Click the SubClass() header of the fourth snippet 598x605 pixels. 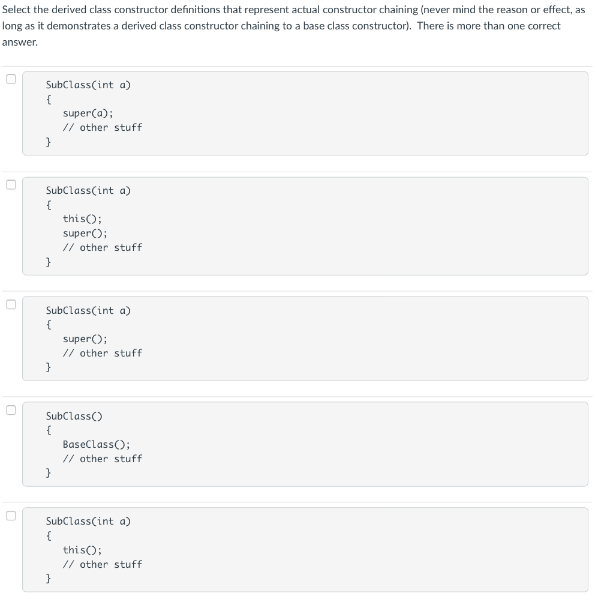tap(73, 415)
